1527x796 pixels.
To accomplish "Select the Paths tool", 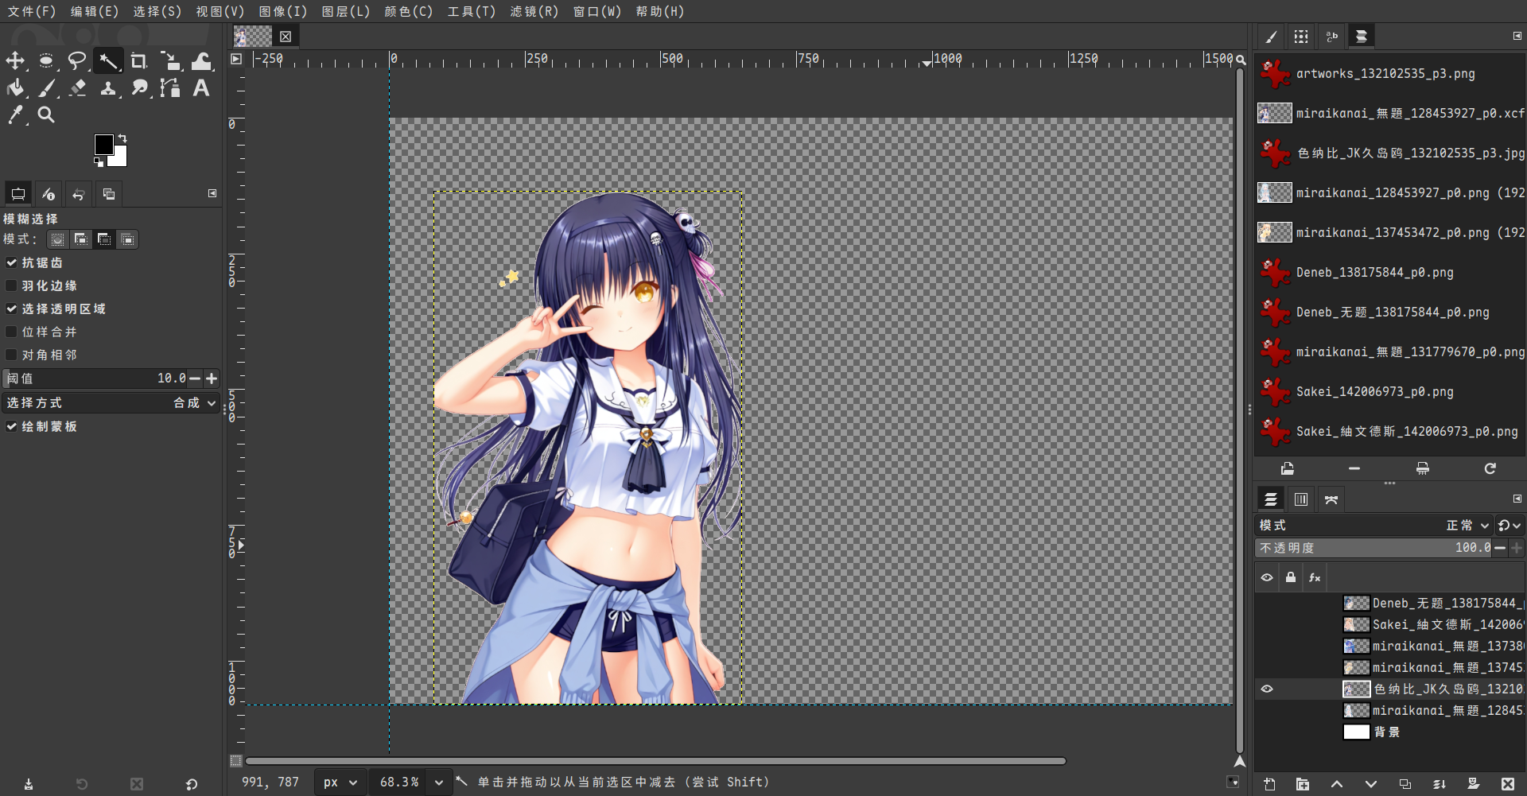I will tap(170, 88).
